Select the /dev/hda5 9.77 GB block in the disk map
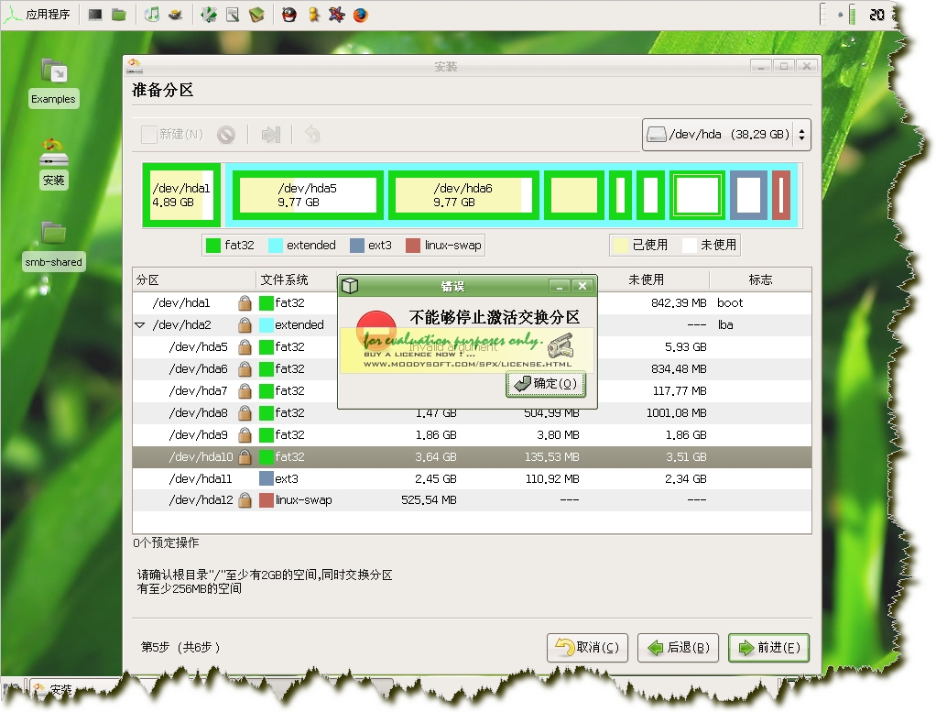This screenshot has width=936, height=712. pos(308,195)
